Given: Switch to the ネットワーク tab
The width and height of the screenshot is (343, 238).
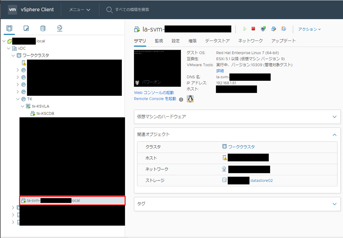Looking at the screenshot, I should tap(250, 41).
